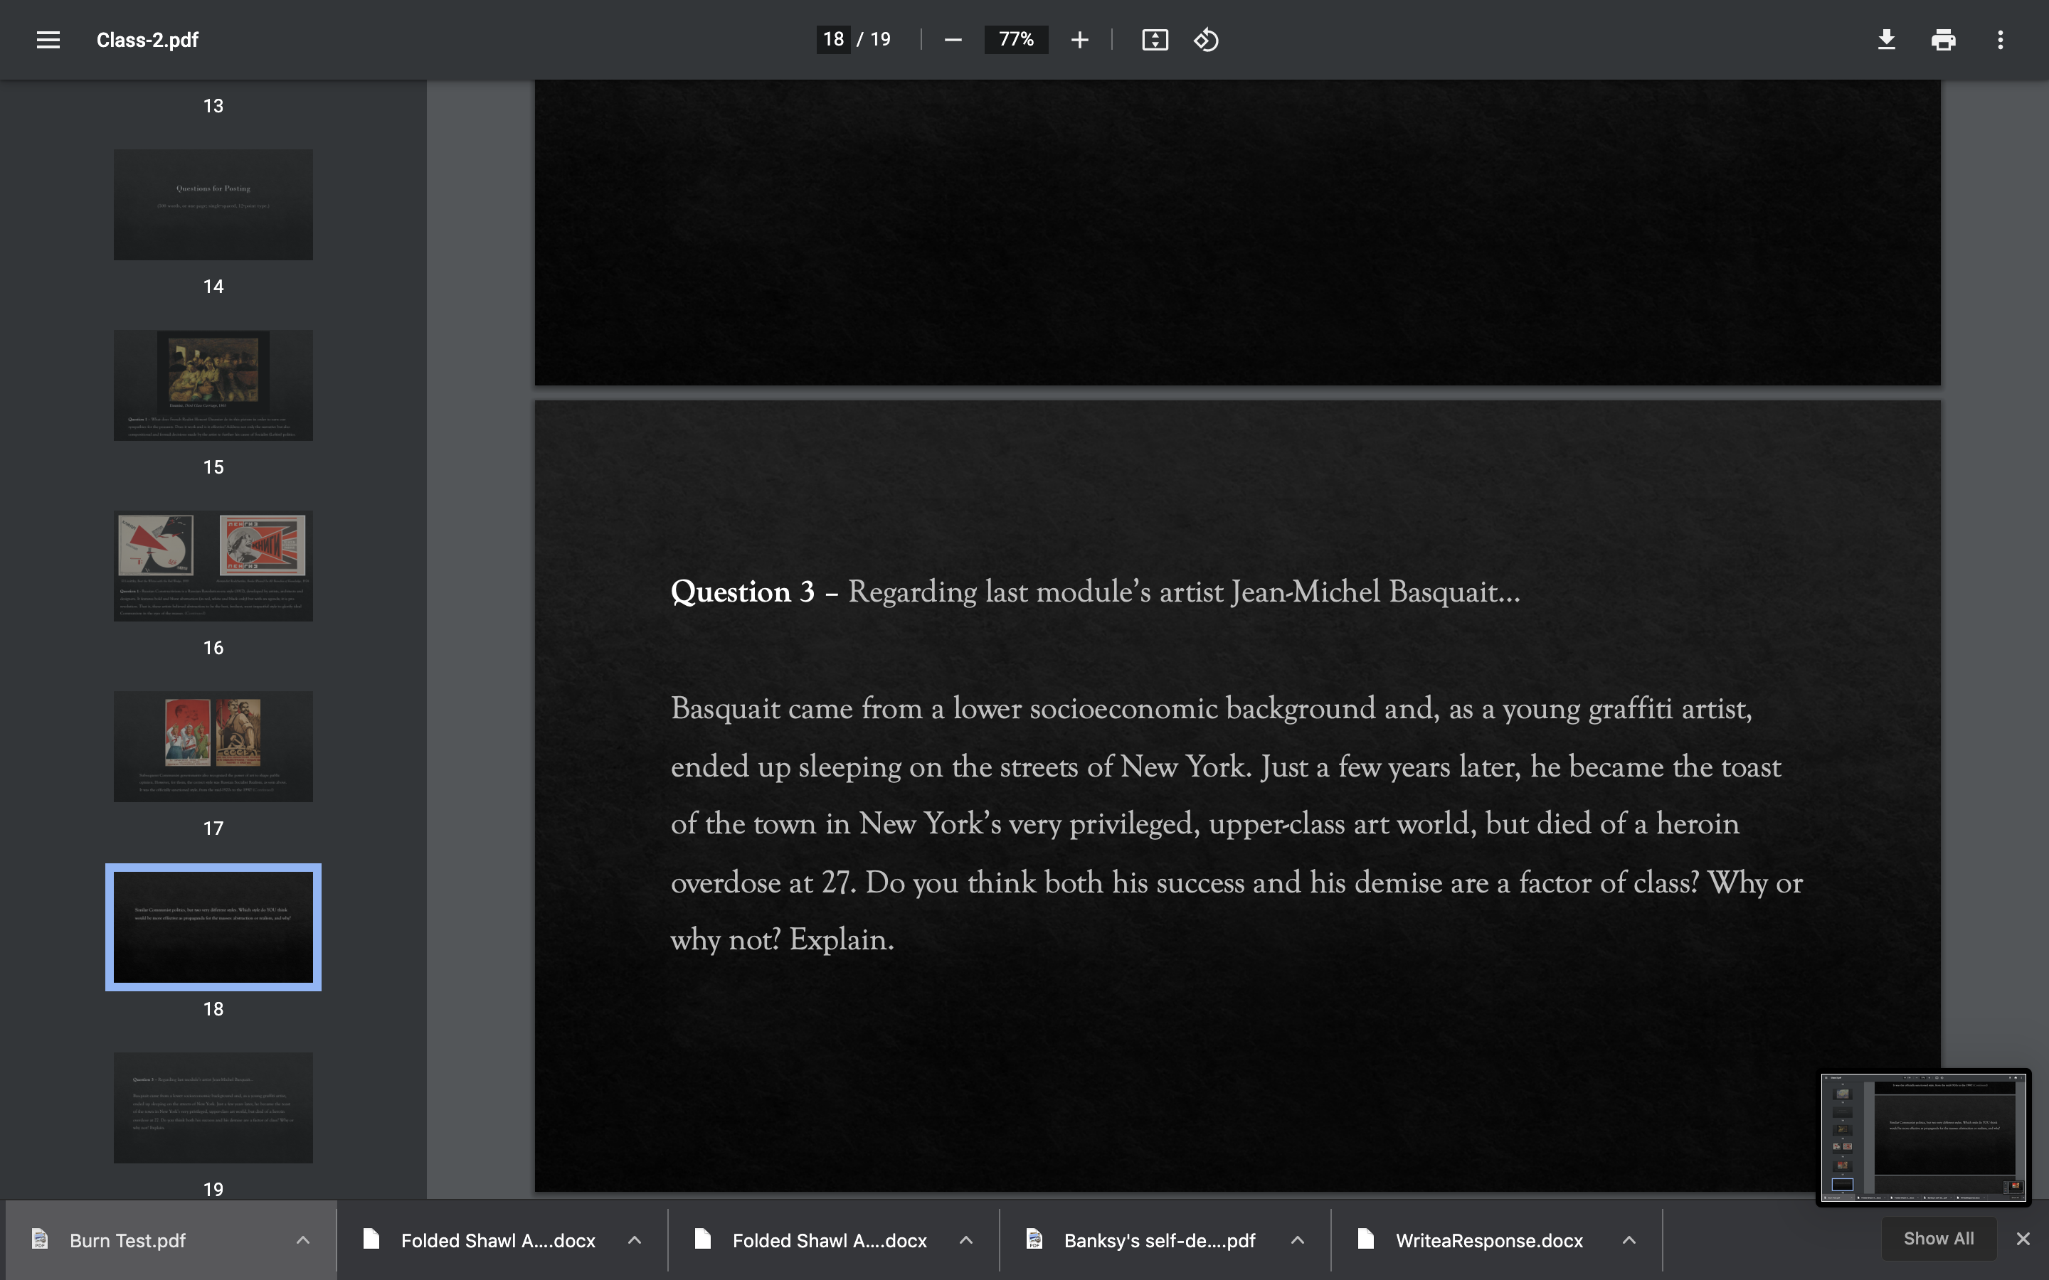Screen dimensions: 2049x1280
Task: Rotate the document counterclockwise
Action: pyautogui.click(x=1207, y=40)
